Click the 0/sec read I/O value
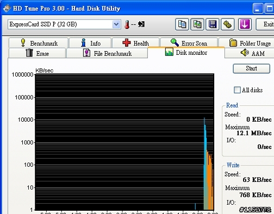The height and width of the screenshot is (214, 274). tap(264, 147)
